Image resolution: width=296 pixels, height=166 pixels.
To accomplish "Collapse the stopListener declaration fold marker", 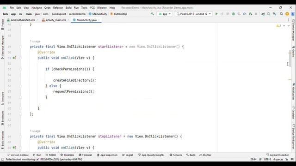I will point(21,136).
